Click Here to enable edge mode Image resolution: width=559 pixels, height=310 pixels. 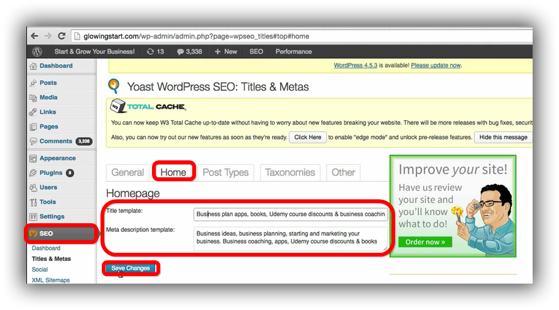tap(308, 137)
